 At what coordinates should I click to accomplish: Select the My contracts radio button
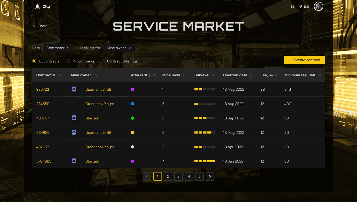[x=68, y=61]
